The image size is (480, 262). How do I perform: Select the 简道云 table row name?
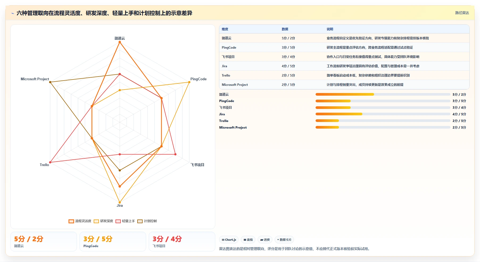pos(226,38)
